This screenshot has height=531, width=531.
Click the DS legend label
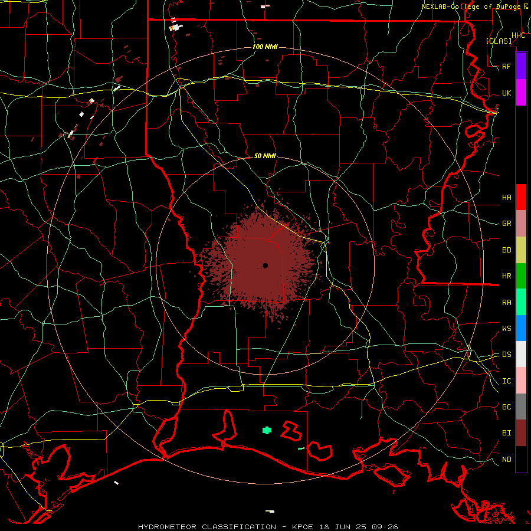pos(507,355)
